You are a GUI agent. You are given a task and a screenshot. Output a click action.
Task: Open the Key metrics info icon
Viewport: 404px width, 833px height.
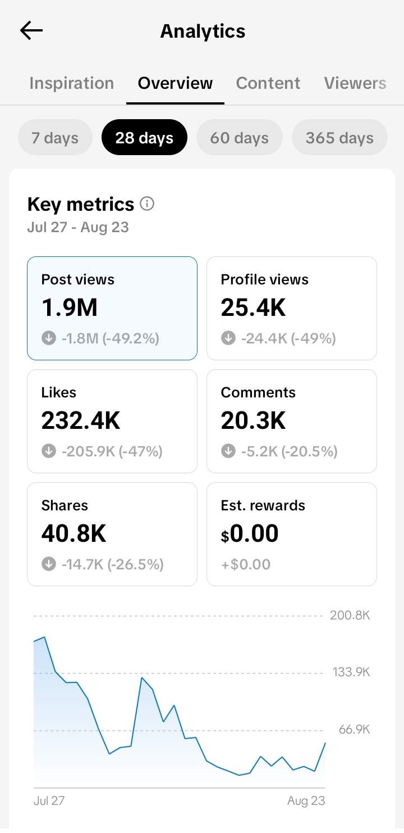tap(147, 203)
